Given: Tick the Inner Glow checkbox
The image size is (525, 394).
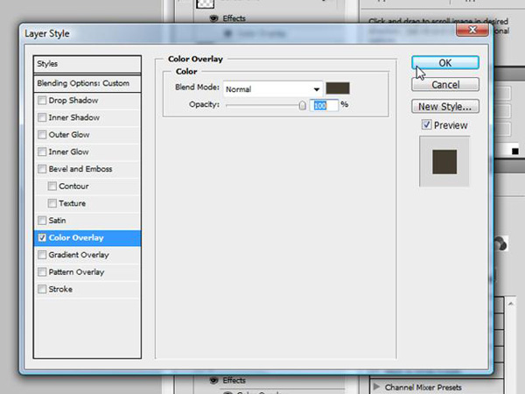Looking at the screenshot, I should tap(42, 151).
